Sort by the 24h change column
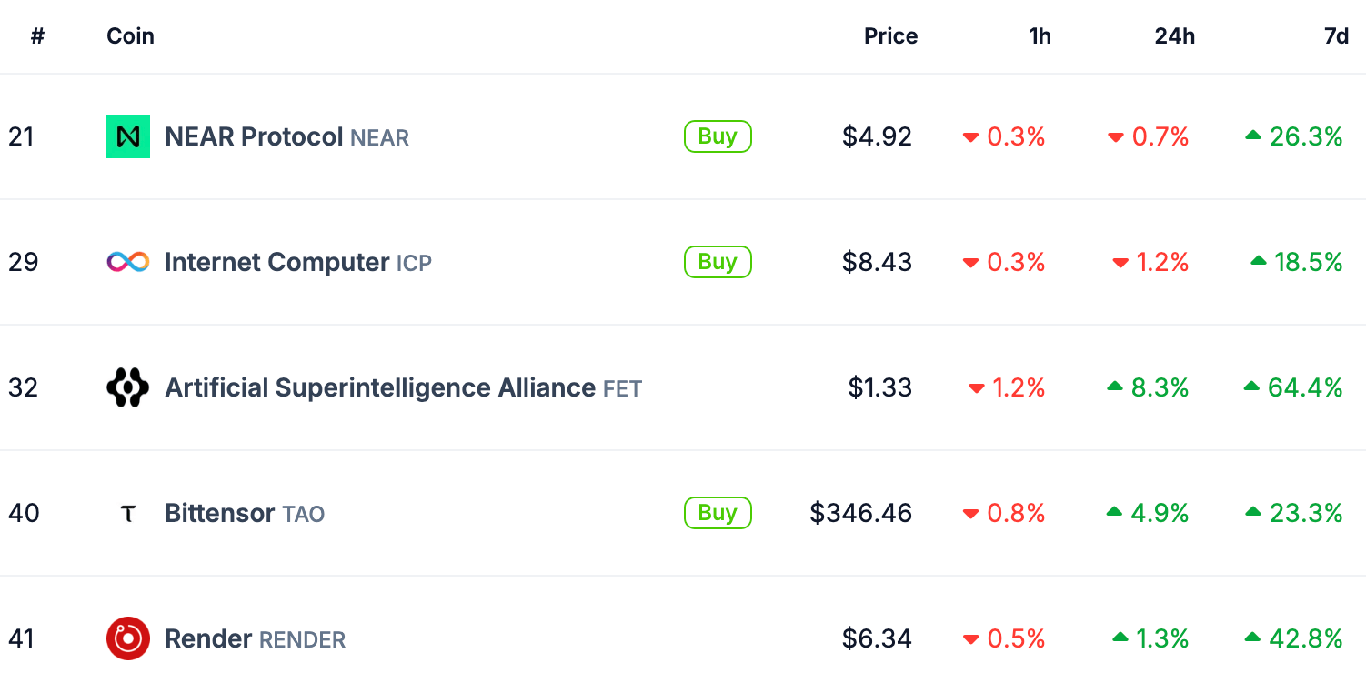 pos(1175,36)
